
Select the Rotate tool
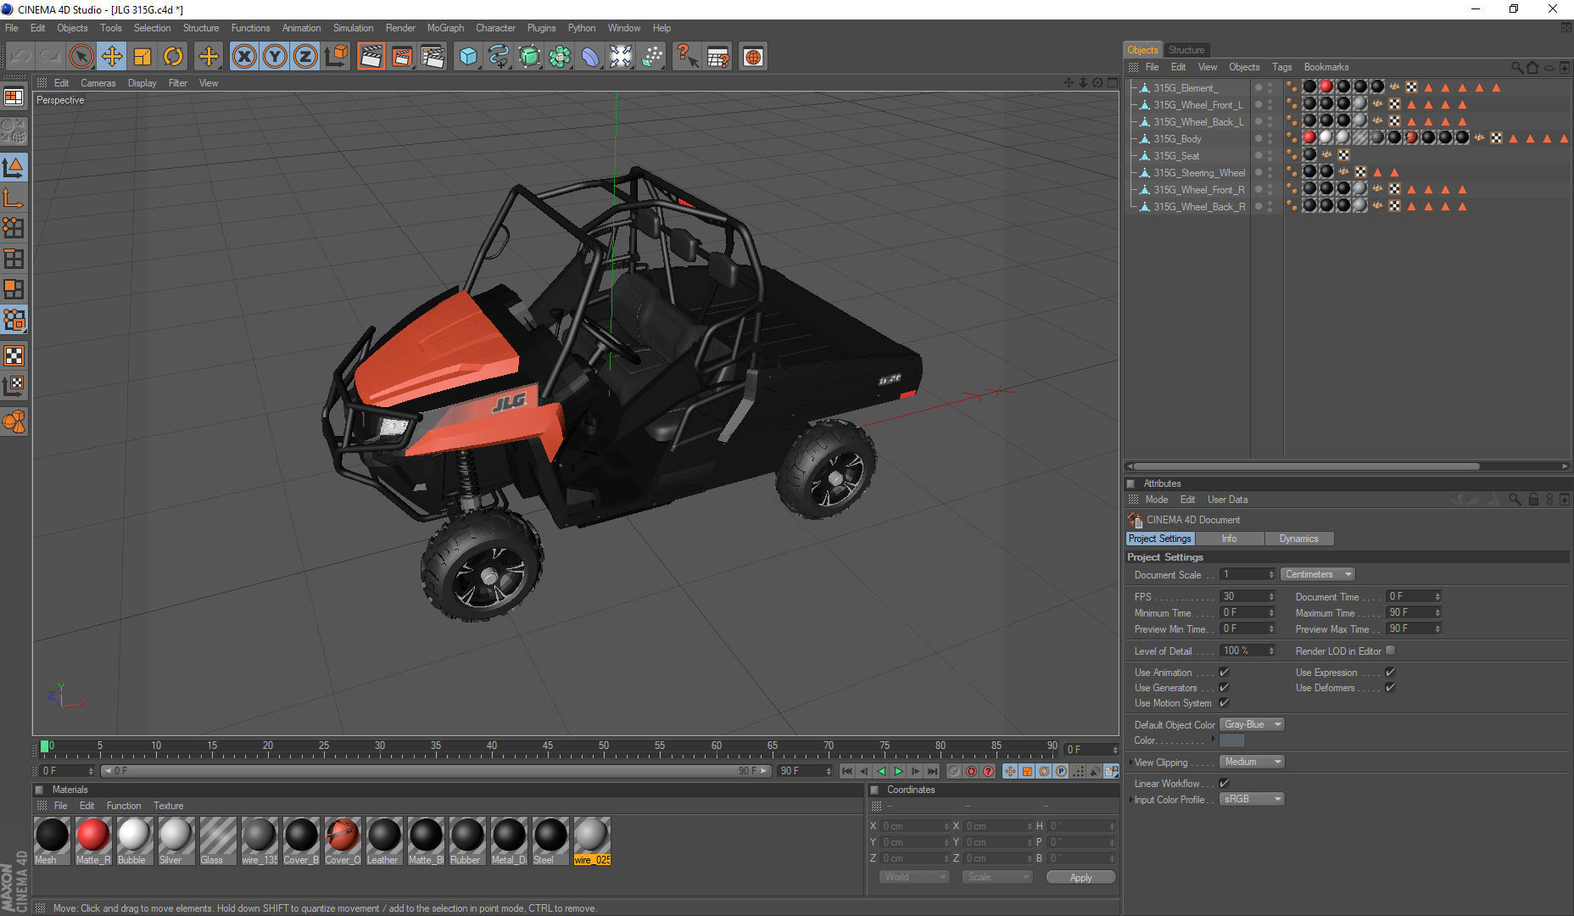pyautogui.click(x=174, y=56)
